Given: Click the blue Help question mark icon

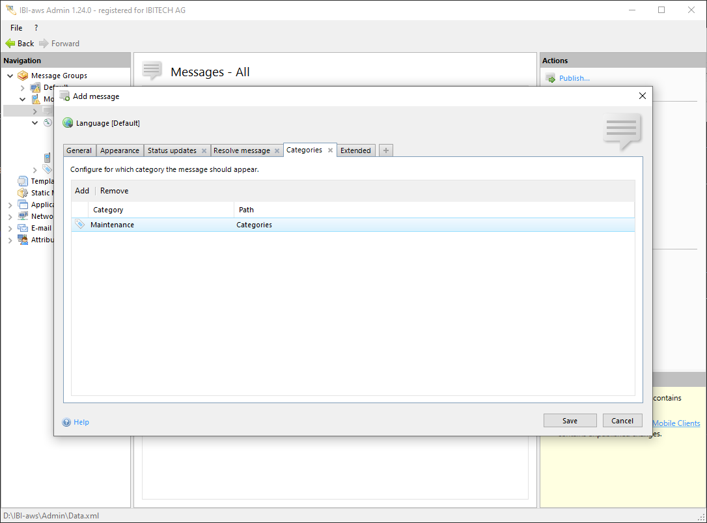Looking at the screenshot, I should pos(66,422).
